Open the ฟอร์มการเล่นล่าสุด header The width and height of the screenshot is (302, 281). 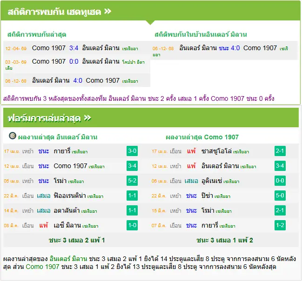[151, 118]
